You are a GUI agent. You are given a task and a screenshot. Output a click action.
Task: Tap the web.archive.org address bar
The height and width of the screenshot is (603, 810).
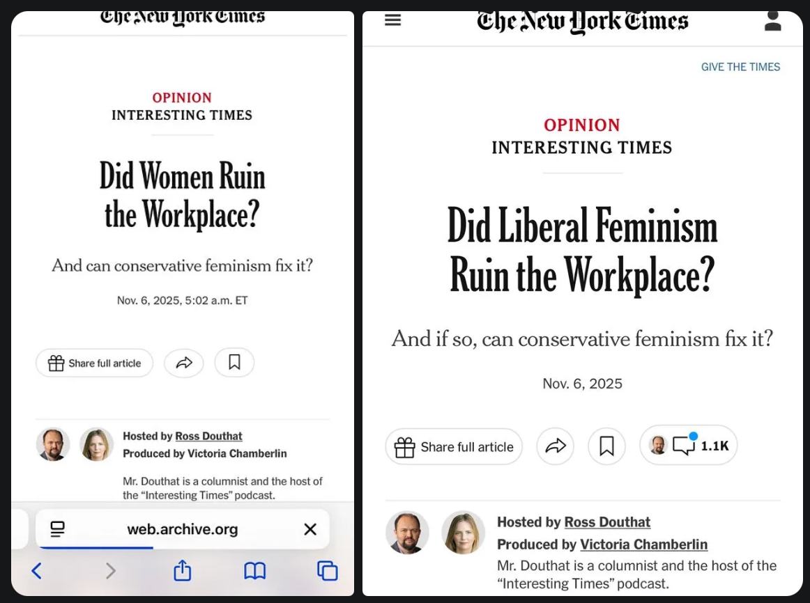[x=182, y=529]
